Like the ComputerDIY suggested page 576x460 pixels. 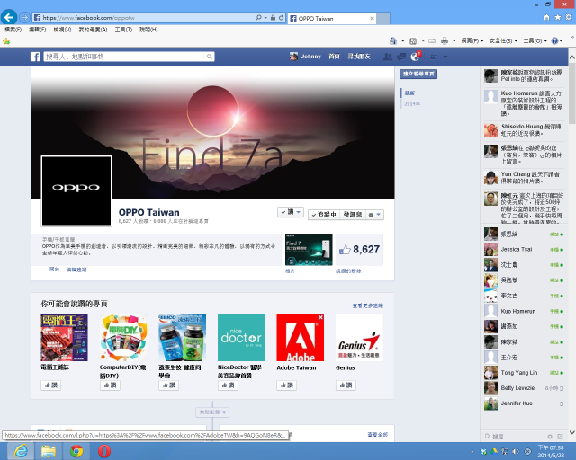[x=110, y=385]
